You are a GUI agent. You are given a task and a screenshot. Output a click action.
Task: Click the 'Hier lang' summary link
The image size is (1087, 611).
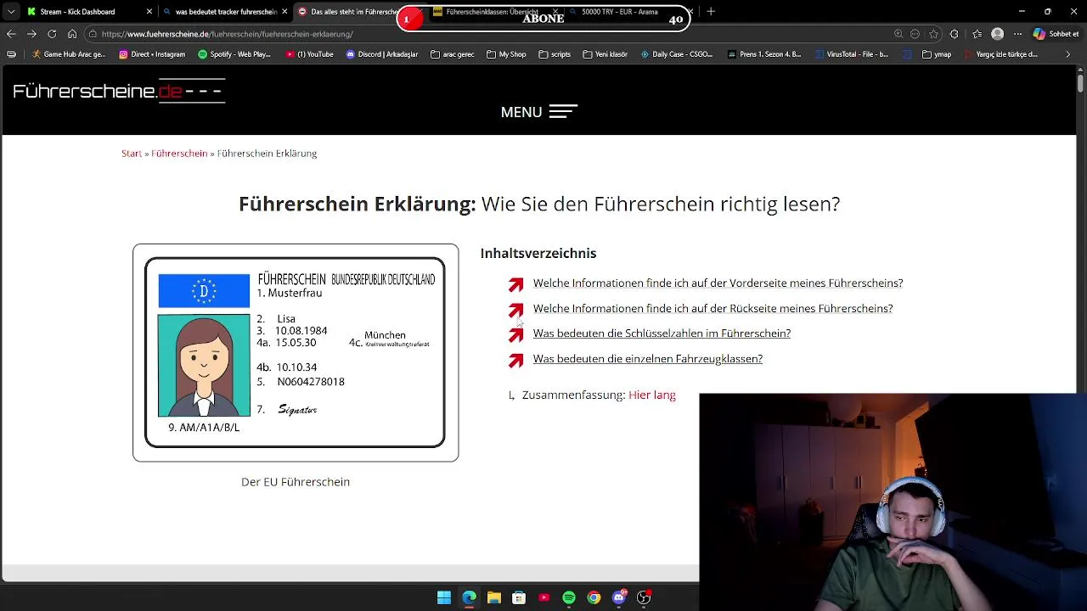pyautogui.click(x=652, y=395)
